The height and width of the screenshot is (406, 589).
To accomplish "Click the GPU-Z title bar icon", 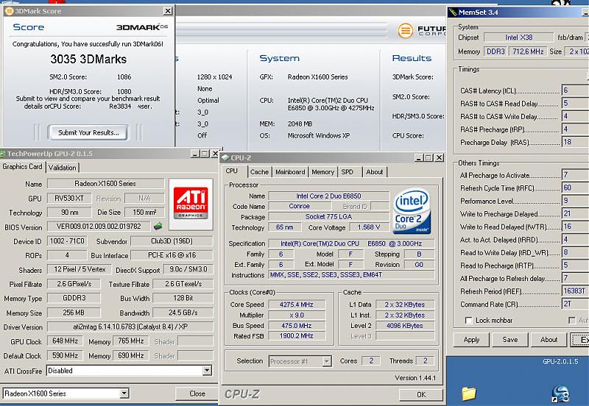I will pyautogui.click(x=3, y=154).
